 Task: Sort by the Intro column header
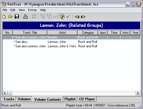tap(125, 33)
